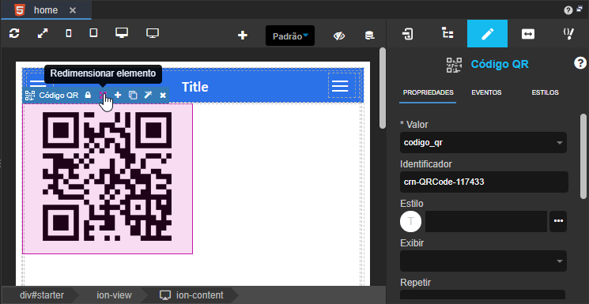Select the second wide monitor preview icon

click(153, 33)
